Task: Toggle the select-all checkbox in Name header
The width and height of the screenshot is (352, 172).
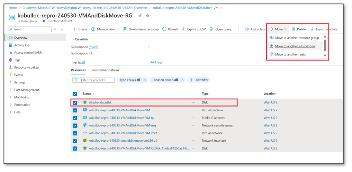Action: (x=75, y=94)
